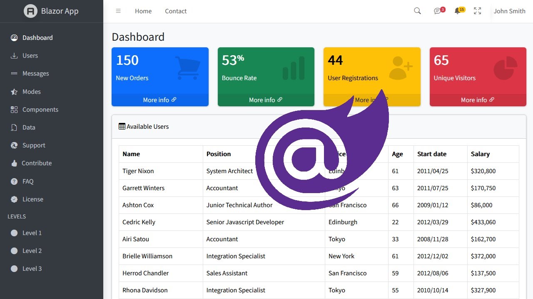Open the Modes sidebar link

52,92
